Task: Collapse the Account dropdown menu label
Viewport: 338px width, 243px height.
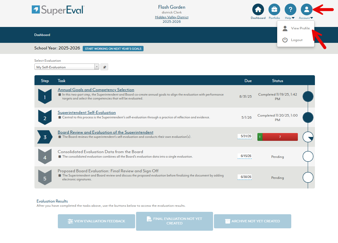Action: click(306, 18)
